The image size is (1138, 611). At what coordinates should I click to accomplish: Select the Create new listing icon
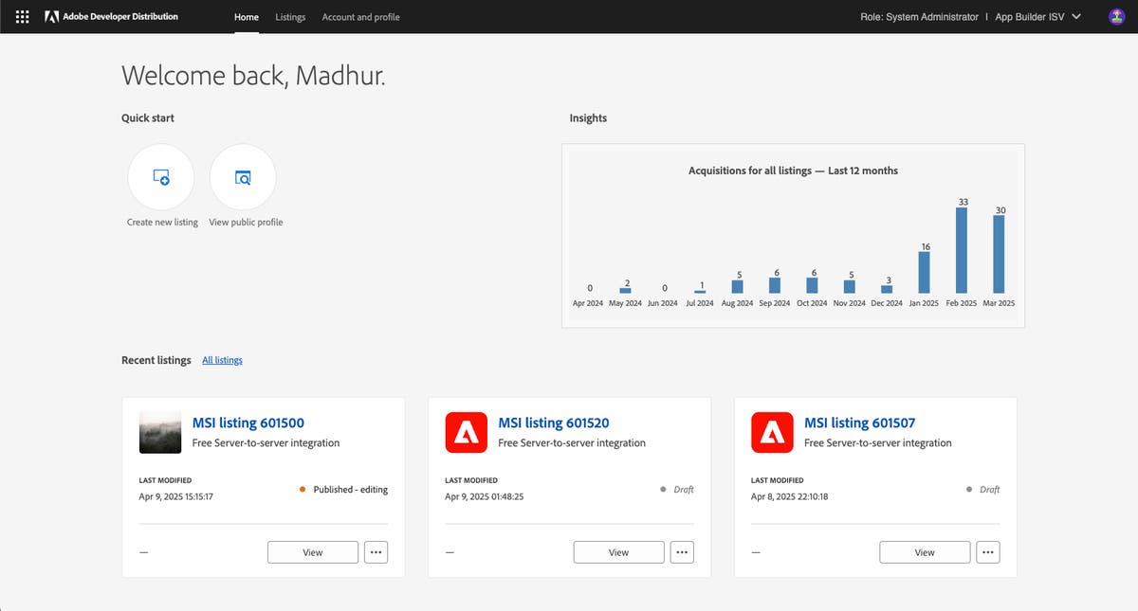point(160,177)
